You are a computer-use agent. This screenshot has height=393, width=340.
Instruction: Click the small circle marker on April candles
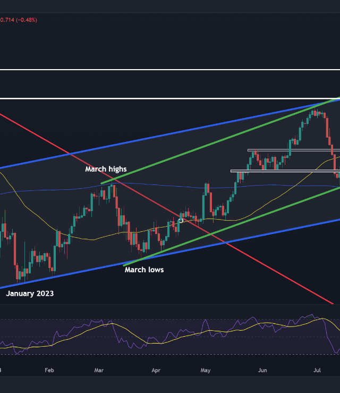tap(181, 220)
